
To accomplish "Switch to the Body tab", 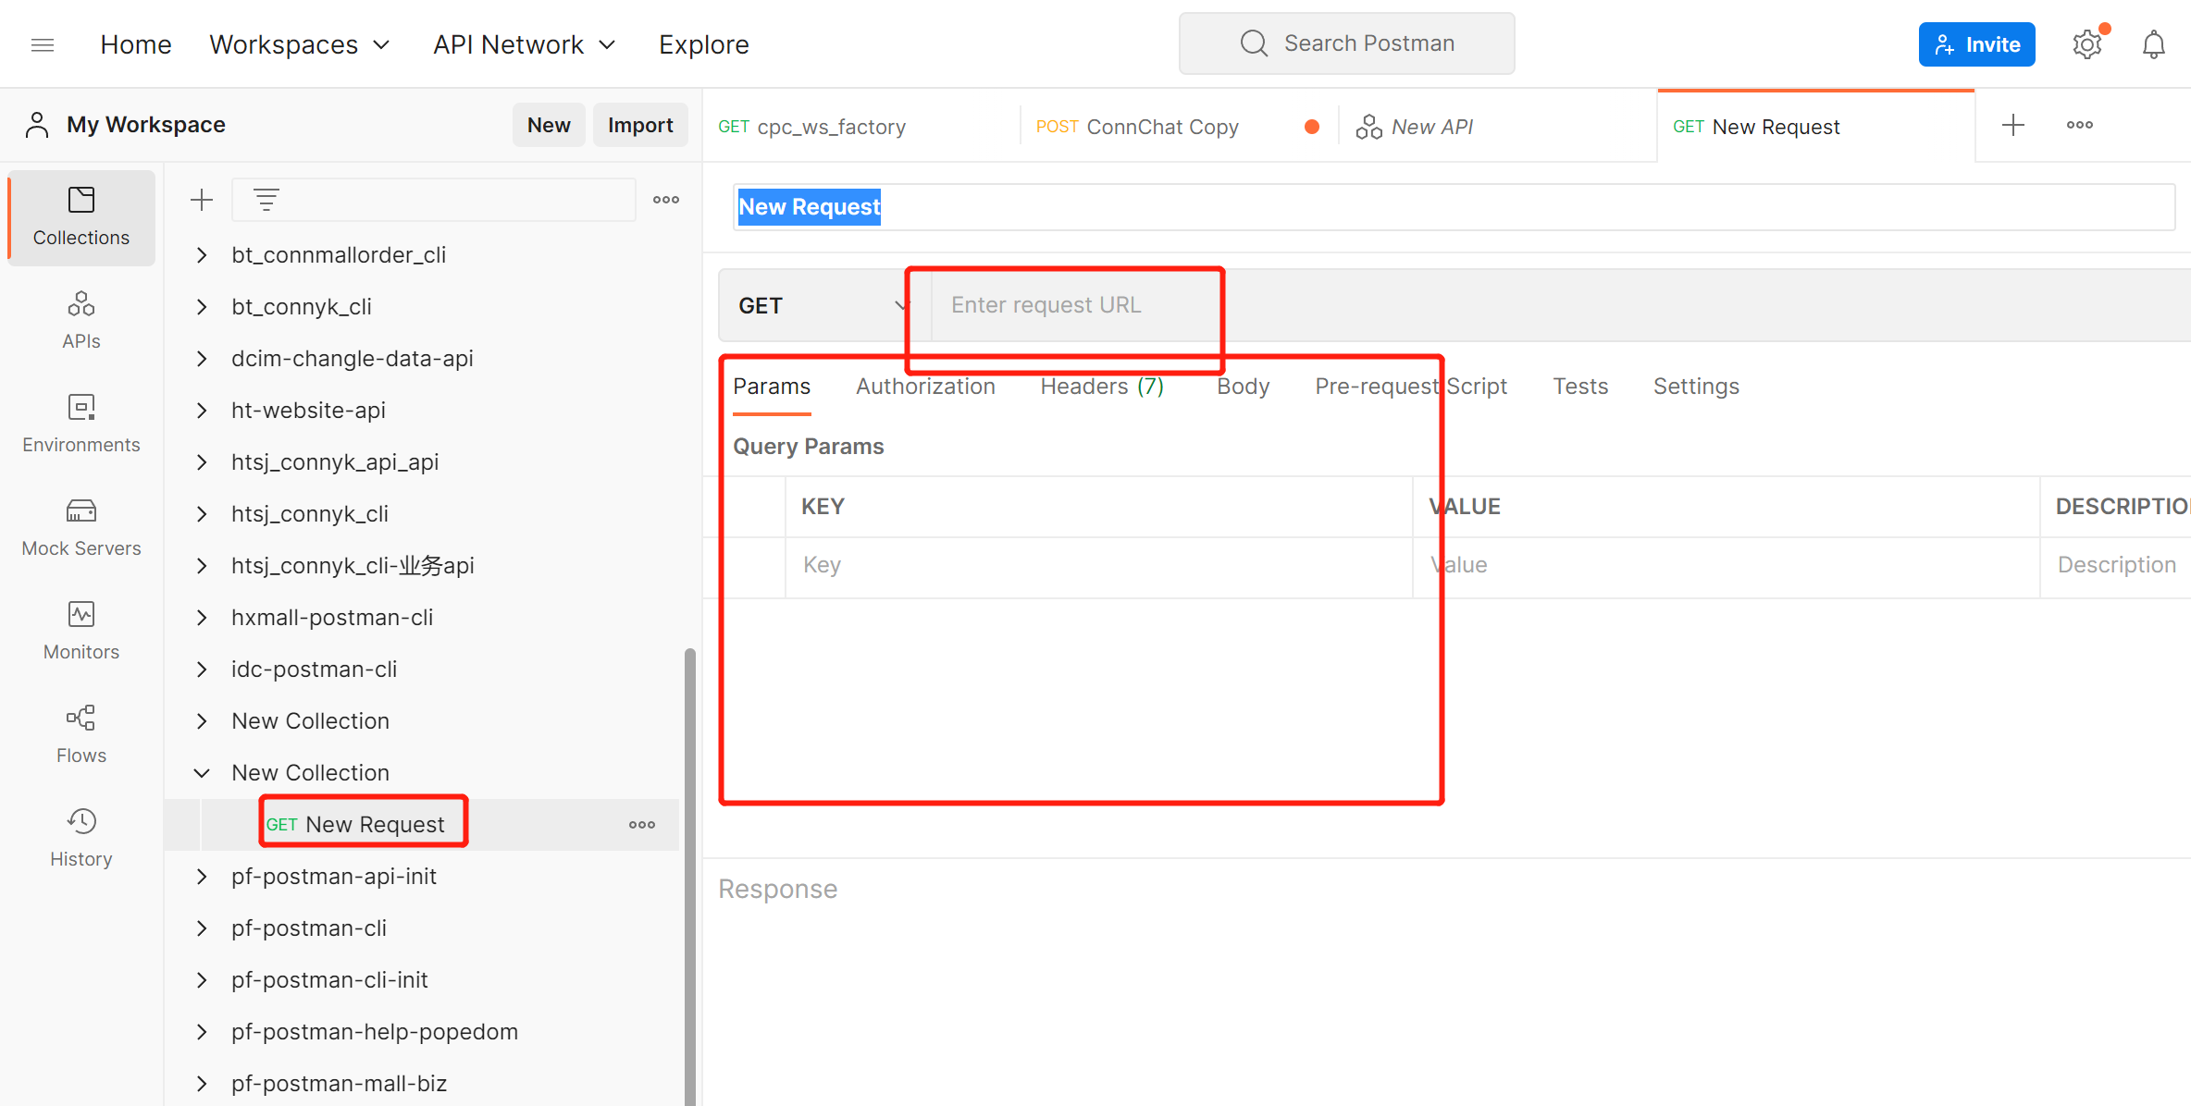I will pyautogui.click(x=1244, y=387).
